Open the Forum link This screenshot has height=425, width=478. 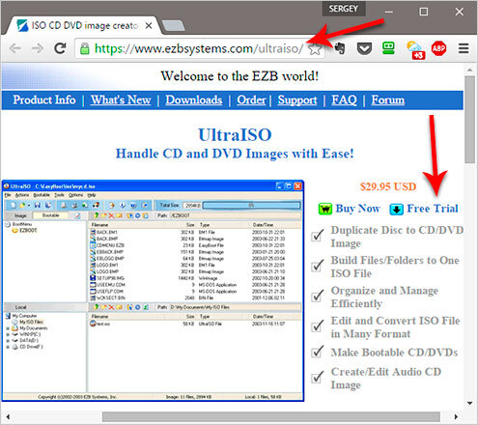[x=388, y=100]
